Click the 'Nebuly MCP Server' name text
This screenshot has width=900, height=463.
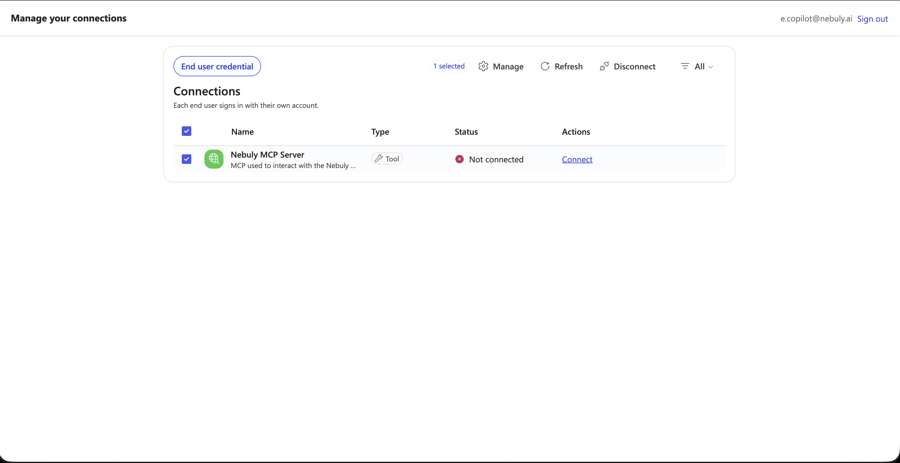(267, 155)
